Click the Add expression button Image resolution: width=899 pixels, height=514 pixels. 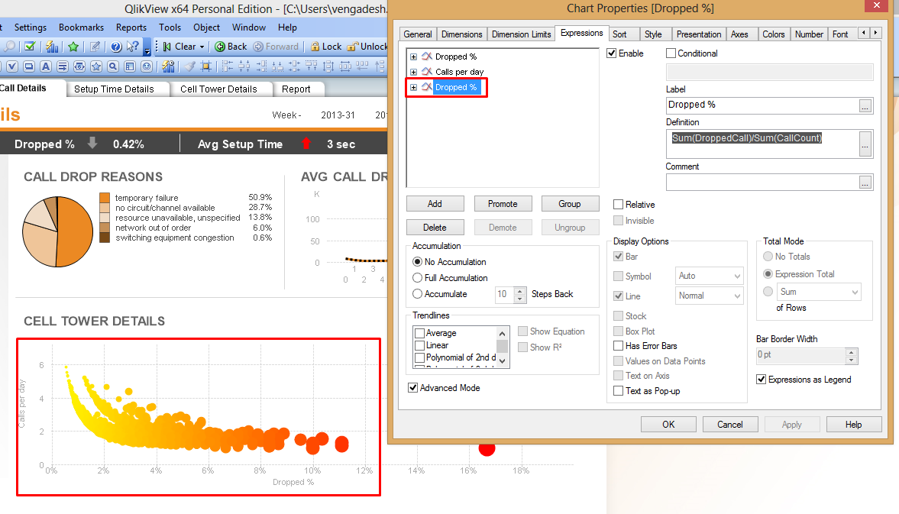[x=435, y=204]
